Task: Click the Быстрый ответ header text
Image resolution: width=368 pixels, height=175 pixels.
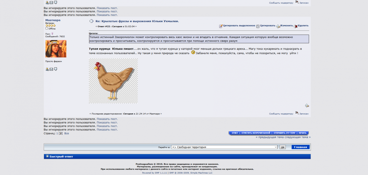Action: [x=61, y=157]
